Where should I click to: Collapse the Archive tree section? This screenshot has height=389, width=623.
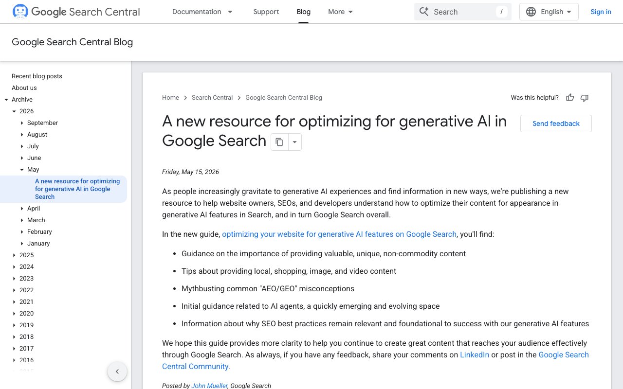[x=6, y=100]
